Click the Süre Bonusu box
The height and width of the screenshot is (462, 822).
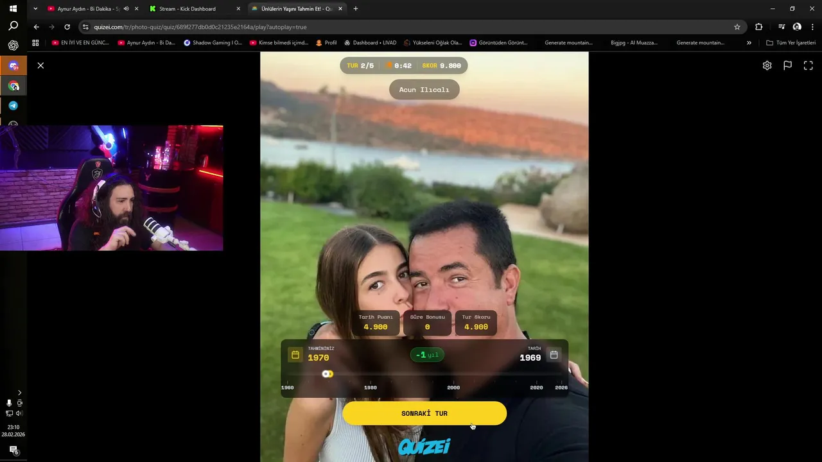pyautogui.click(x=427, y=323)
